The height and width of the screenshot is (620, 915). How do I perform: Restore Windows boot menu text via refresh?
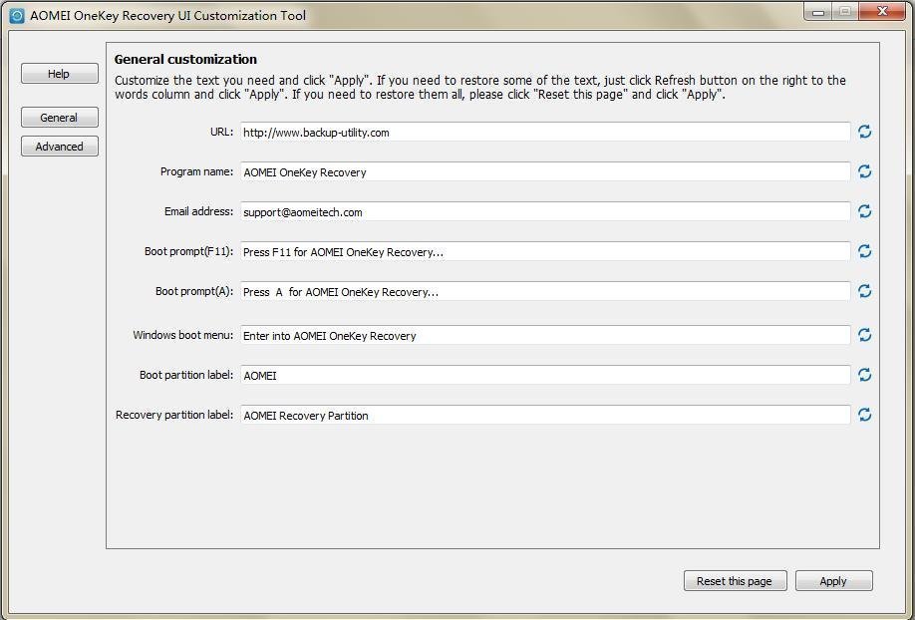pos(864,335)
